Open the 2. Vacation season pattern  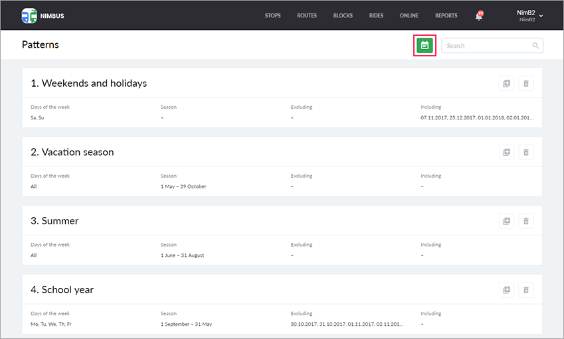[x=72, y=153]
